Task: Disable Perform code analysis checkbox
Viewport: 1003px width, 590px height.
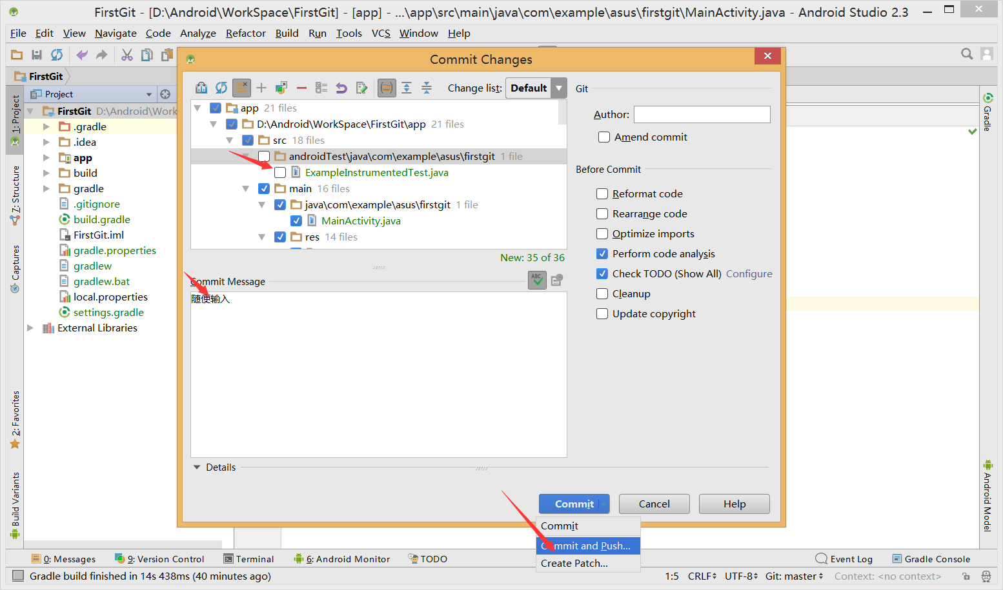Action: (x=602, y=254)
